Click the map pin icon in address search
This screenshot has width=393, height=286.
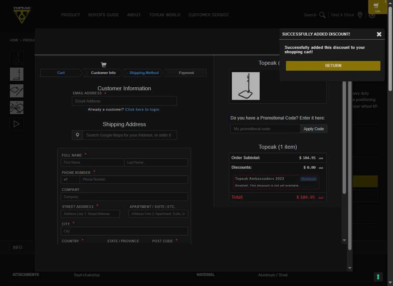point(77,135)
